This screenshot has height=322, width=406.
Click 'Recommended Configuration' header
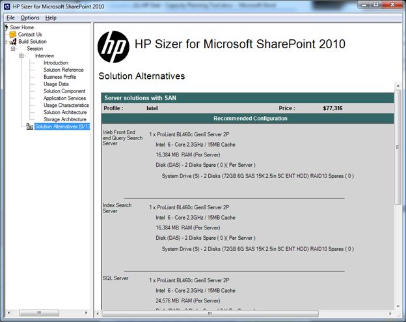(x=247, y=119)
